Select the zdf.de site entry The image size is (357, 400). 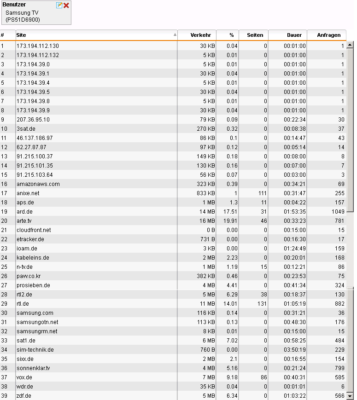pyautogui.click(x=24, y=396)
